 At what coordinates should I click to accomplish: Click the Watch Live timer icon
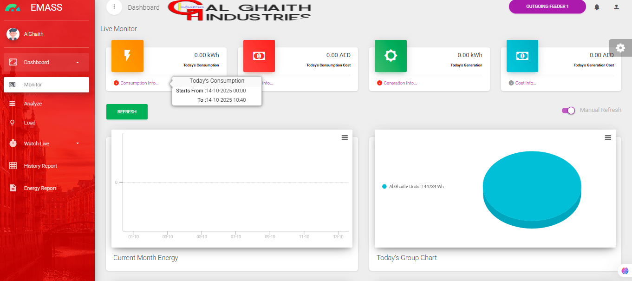pyautogui.click(x=13, y=144)
